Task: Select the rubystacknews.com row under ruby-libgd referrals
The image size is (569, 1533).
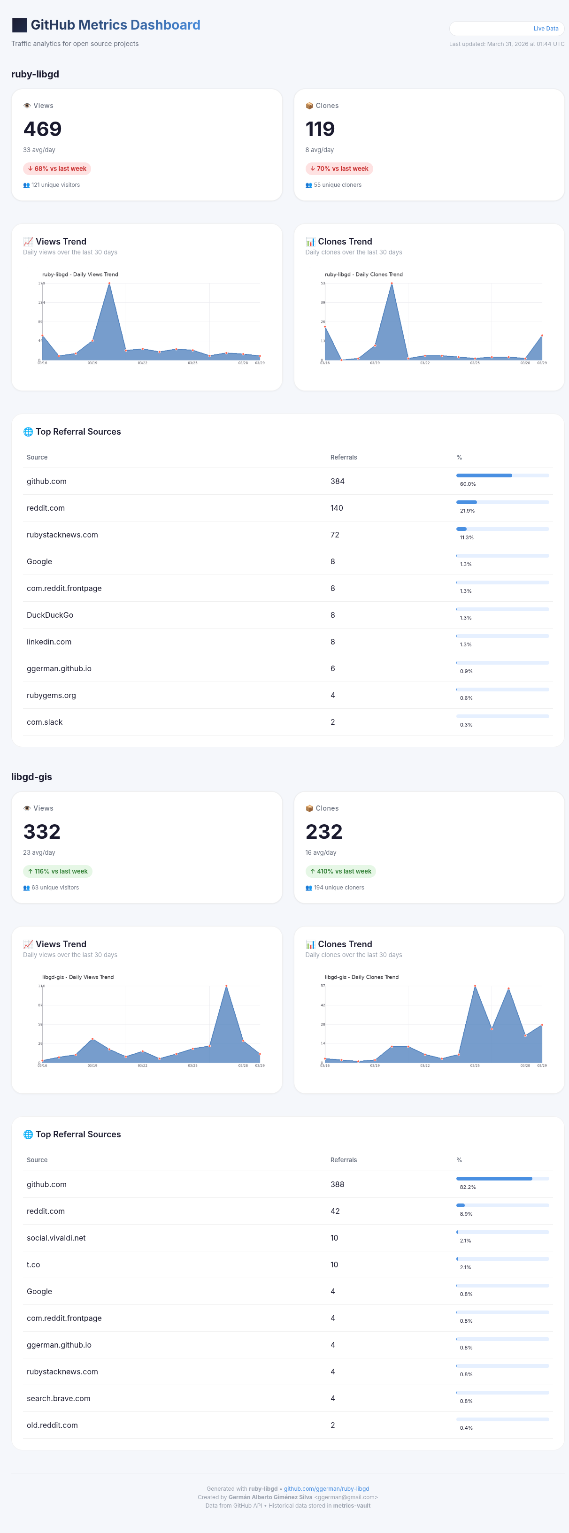Action: tap(287, 535)
